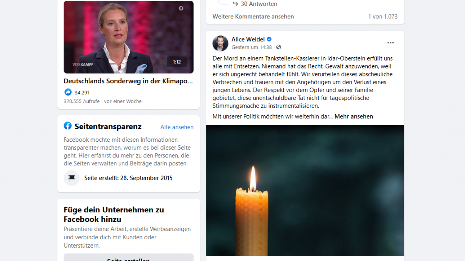Click the profile picture on the post
This screenshot has height=261, width=465.
(x=220, y=43)
